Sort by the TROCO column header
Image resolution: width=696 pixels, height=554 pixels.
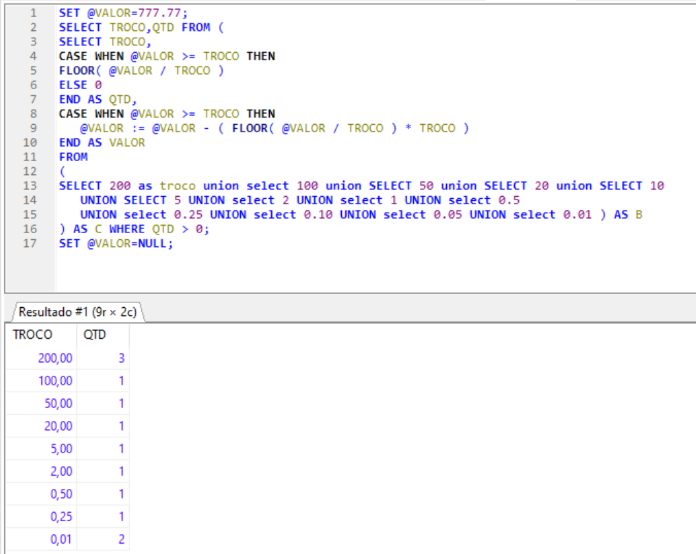(x=32, y=335)
